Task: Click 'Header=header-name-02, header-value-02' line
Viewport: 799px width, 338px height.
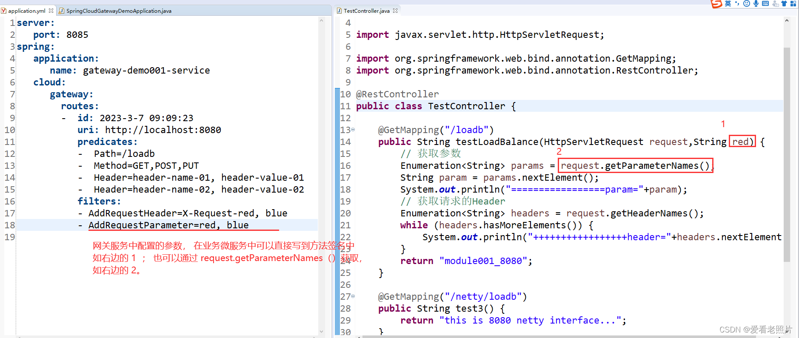Action: point(199,190)
